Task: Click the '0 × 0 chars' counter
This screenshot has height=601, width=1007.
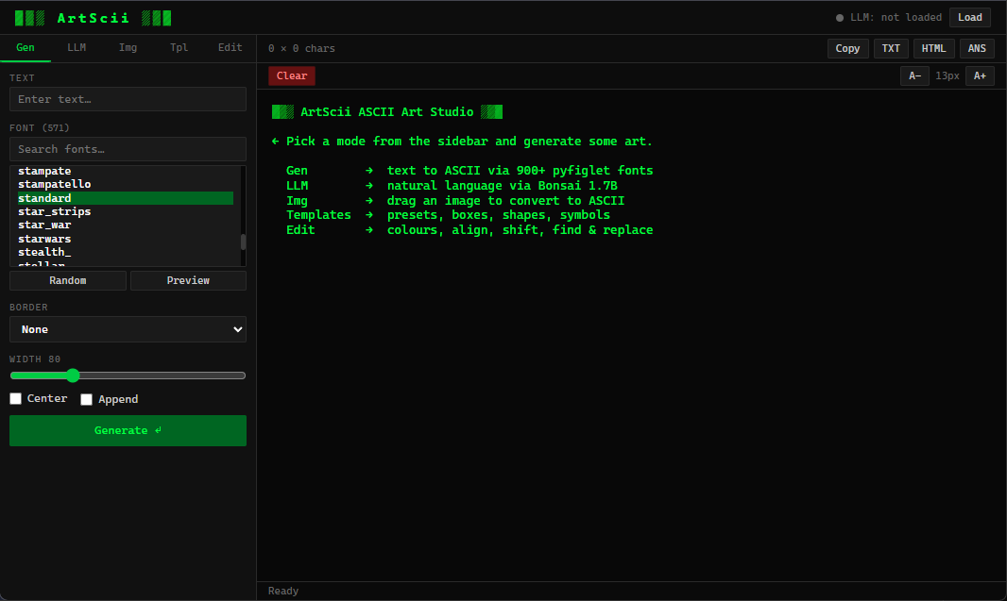Action: [302, 49]
